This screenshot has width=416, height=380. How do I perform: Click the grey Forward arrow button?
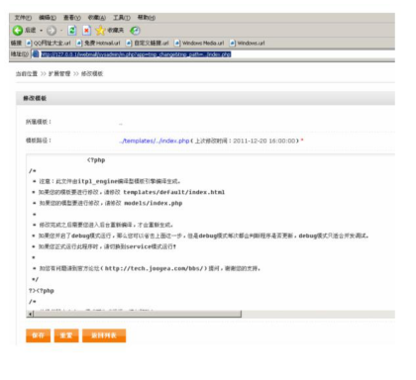(x=52, y=31)
